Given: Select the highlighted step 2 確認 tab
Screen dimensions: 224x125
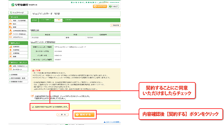Looking at the screenshot, I should click(x=58, y=20).
